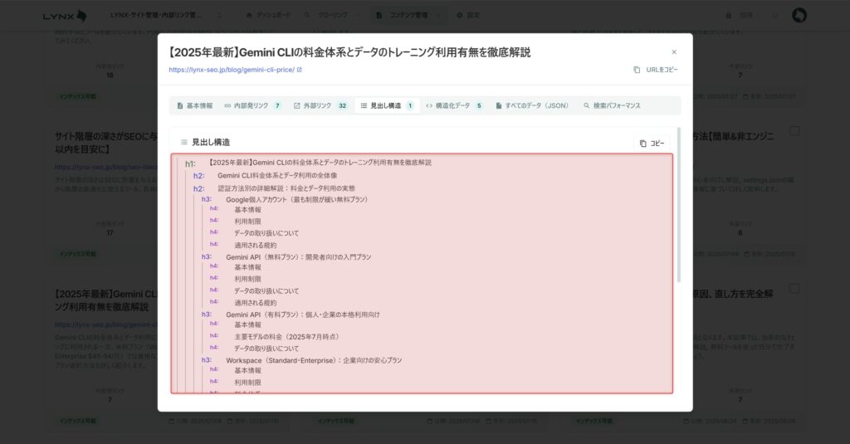Close the article detail modal with X
850x444 pixels.
[674, 52]
